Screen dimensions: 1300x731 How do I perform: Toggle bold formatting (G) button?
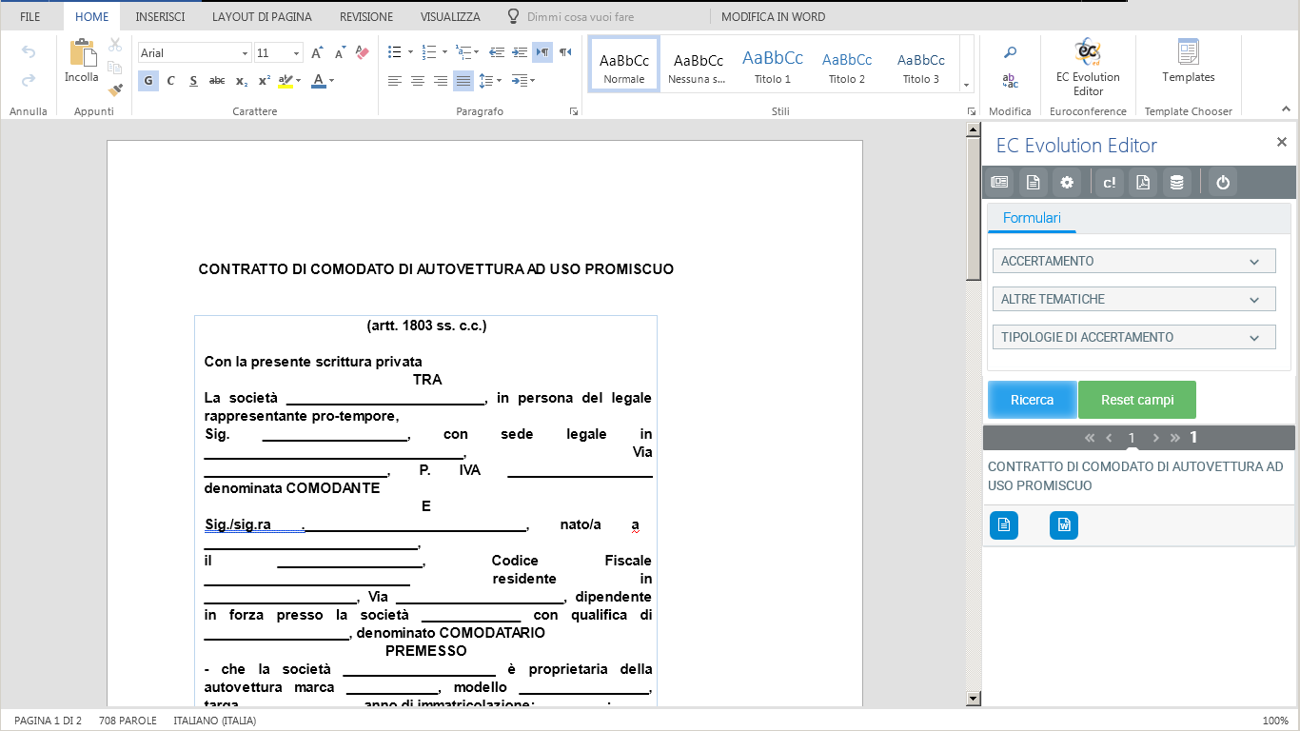[x=148, y=81]
